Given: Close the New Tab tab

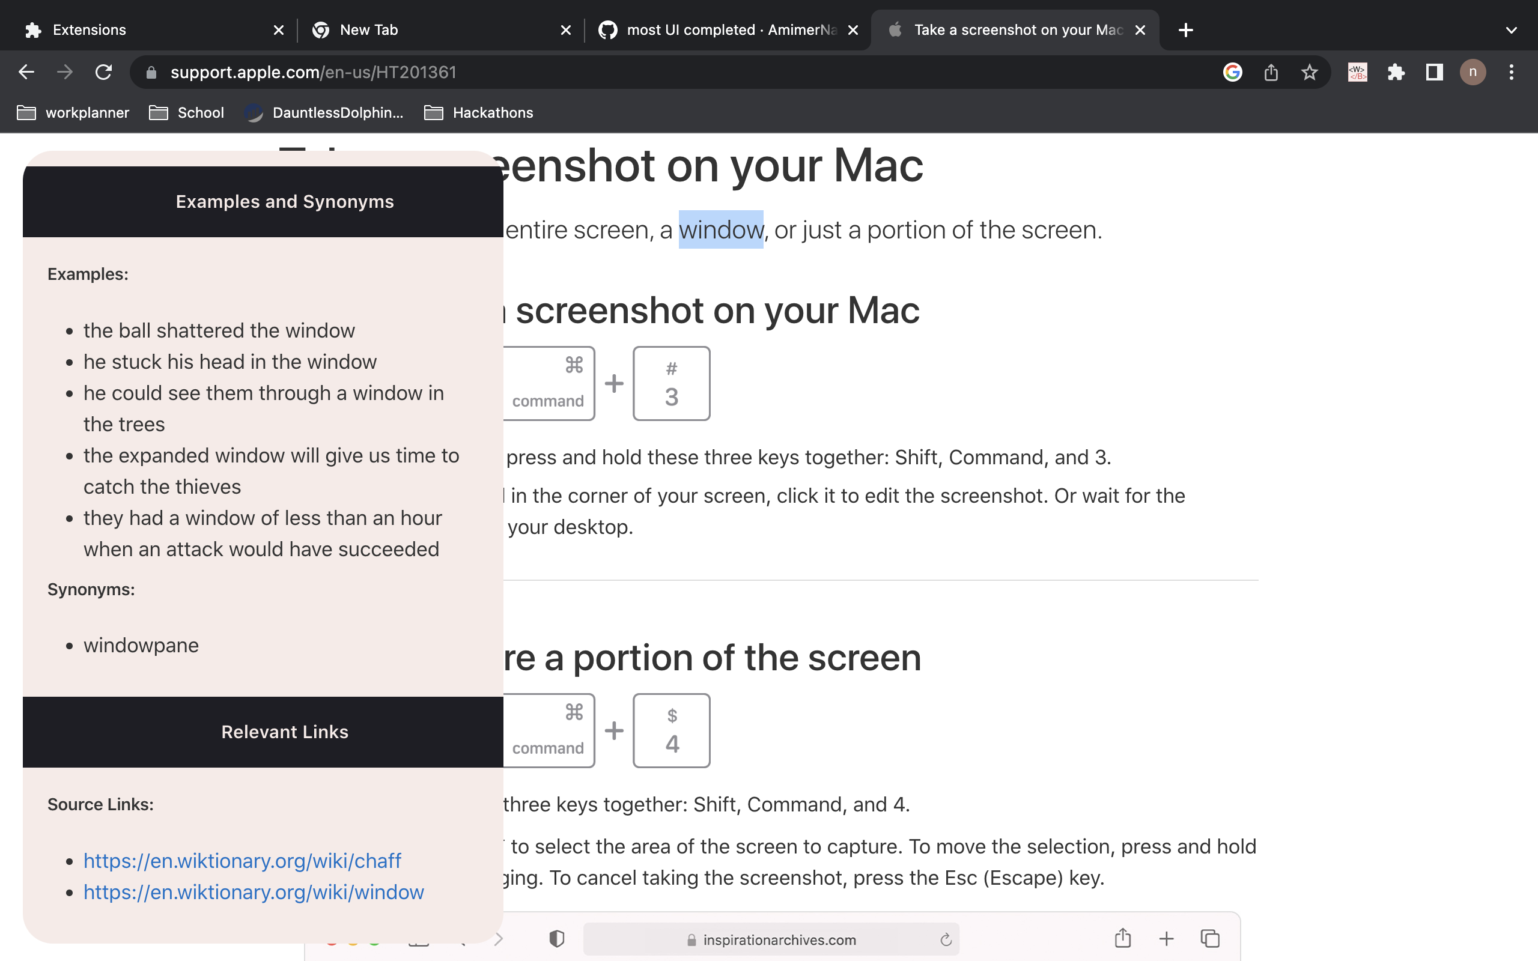Looking at the screenshot, I should coord(565,30).
